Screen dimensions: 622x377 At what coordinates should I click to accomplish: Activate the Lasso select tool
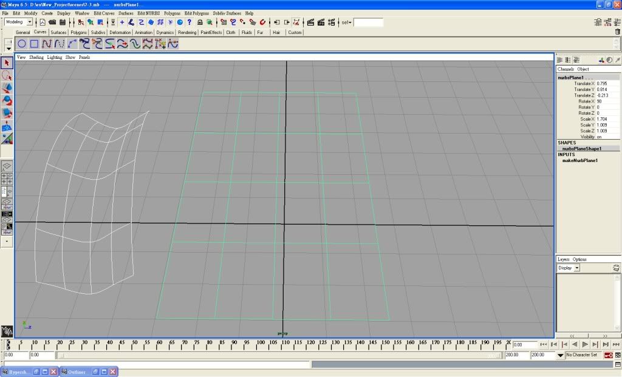click(x=7, y=75)
